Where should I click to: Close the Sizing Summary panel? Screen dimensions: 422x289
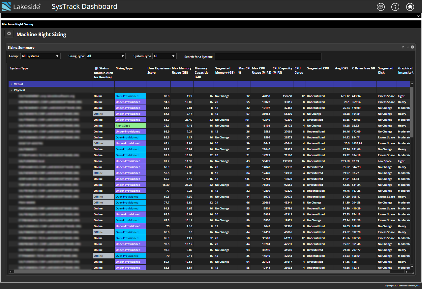[x=412, y=47]
